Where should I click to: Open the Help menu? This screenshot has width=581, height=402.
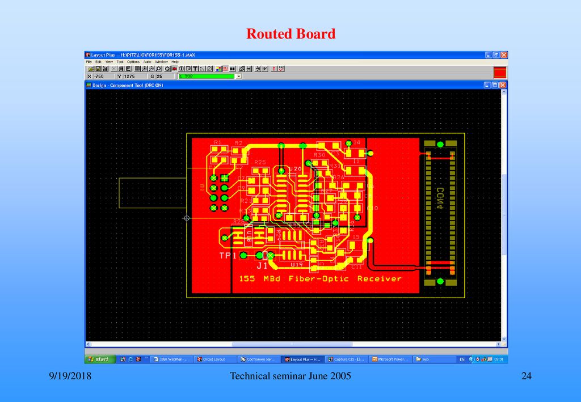click(x=175, y=62)
